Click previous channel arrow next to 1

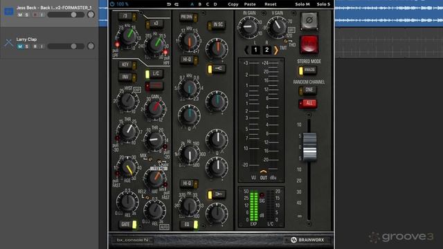(246, 50)
